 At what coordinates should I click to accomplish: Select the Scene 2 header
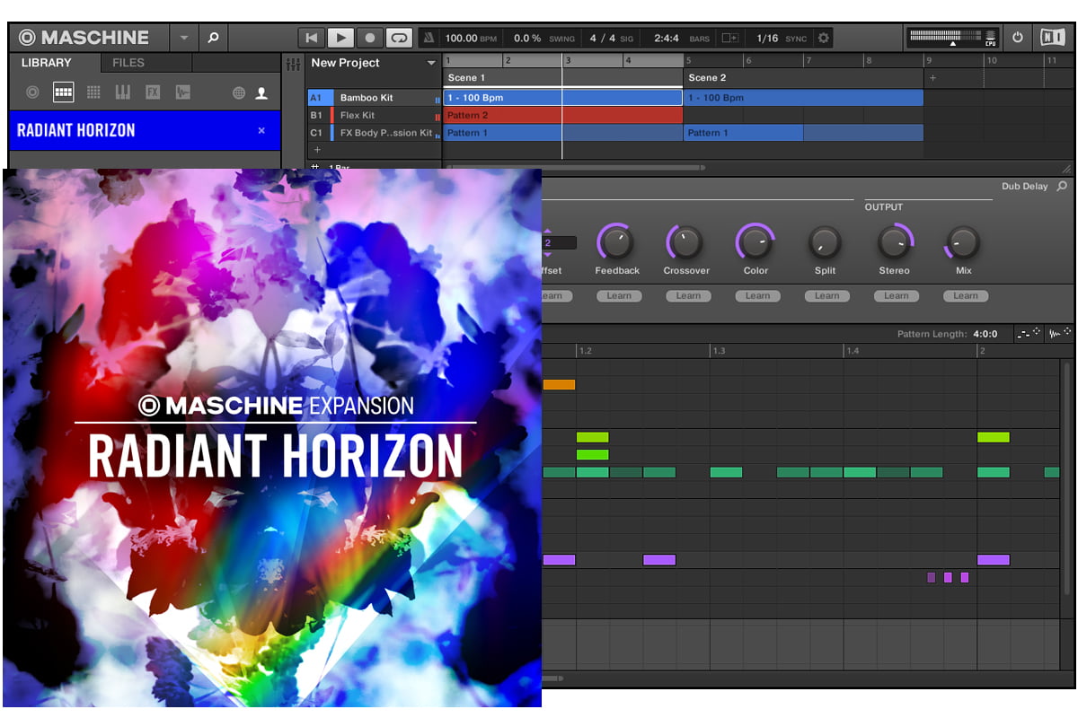[803, 78]
